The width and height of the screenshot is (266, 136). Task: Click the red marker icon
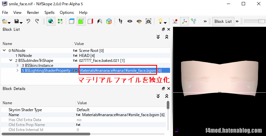click(x=175, y=21)
